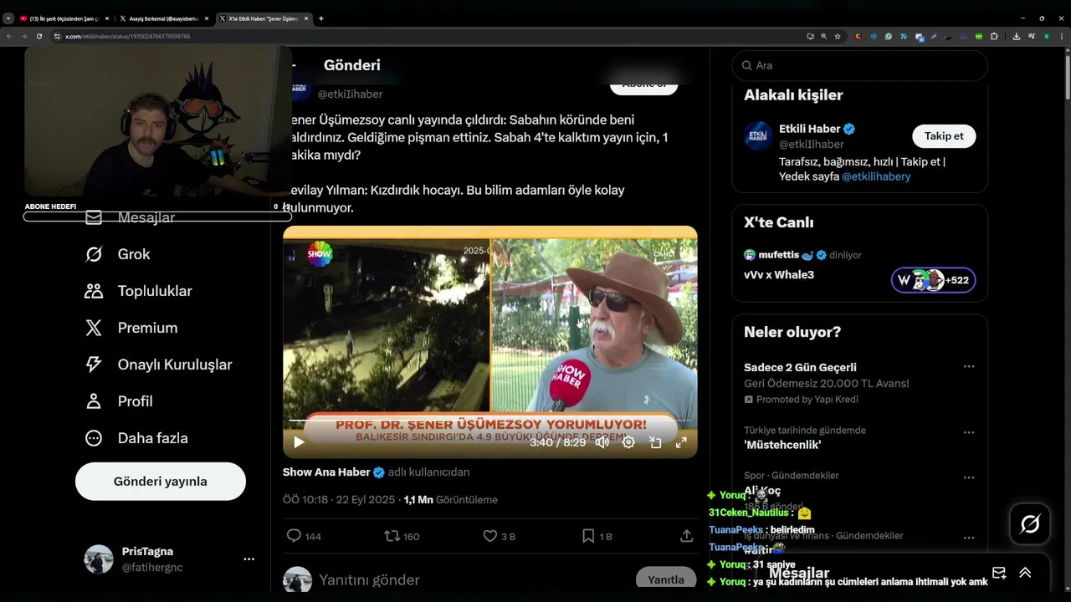1071x602 pixels.
Task: Open Grok from the left sidebar
Action: pos(117,254)
